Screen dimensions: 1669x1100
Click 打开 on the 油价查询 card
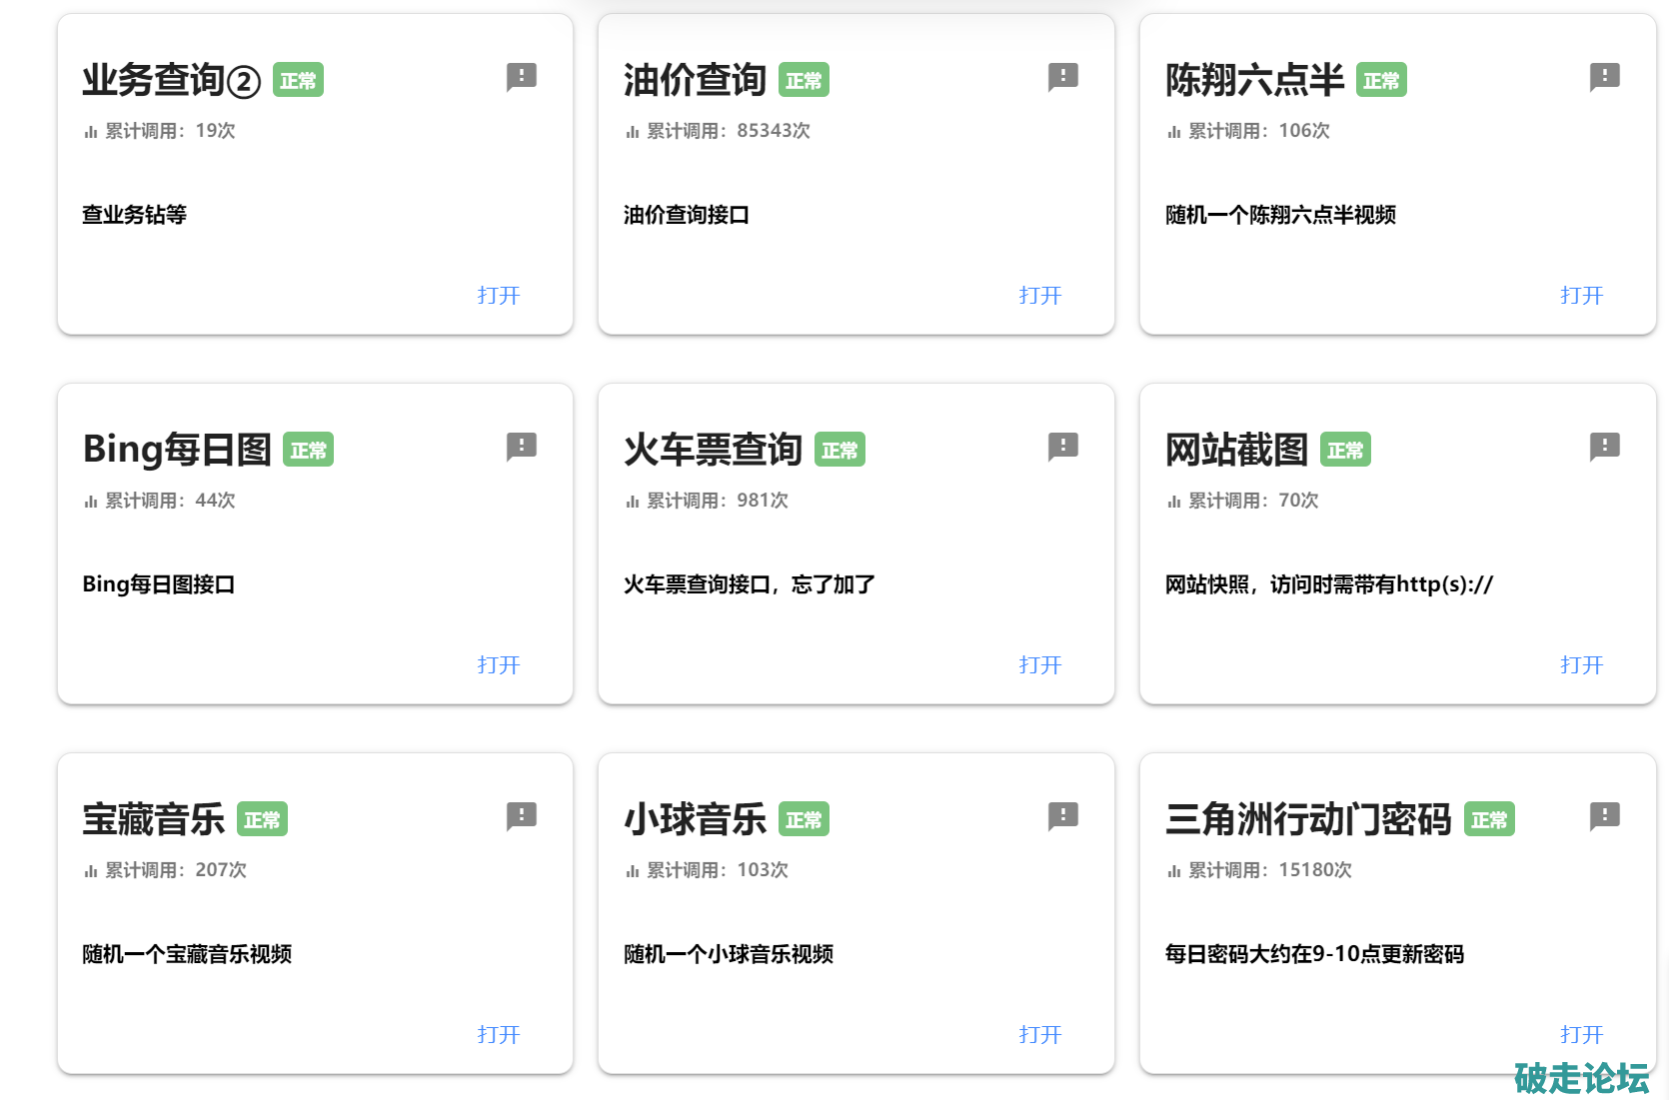coord(1039,296)
